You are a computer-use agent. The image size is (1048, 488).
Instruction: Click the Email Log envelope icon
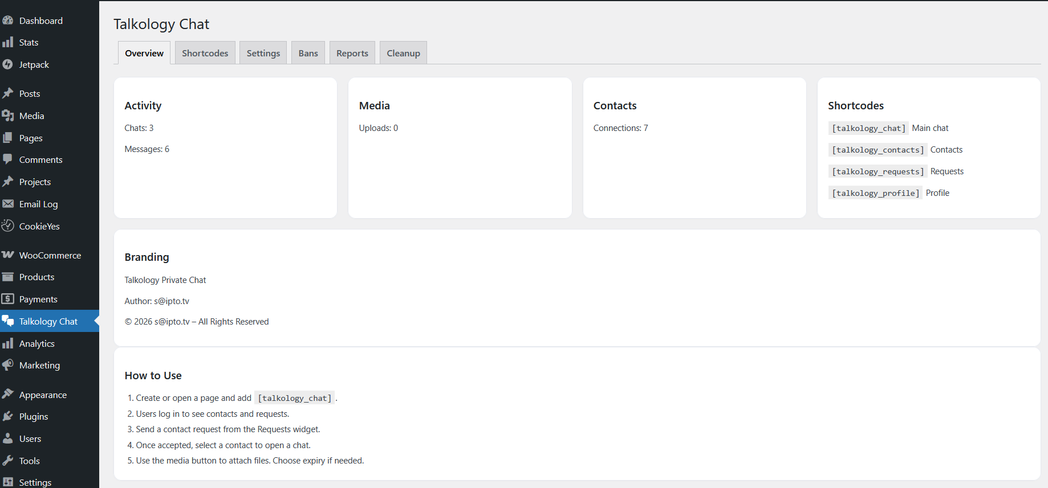click(x=7, y=204)
